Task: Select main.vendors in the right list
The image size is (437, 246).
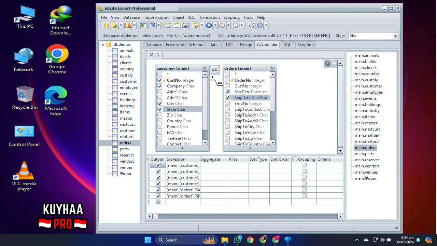Action: click(367, 166)
